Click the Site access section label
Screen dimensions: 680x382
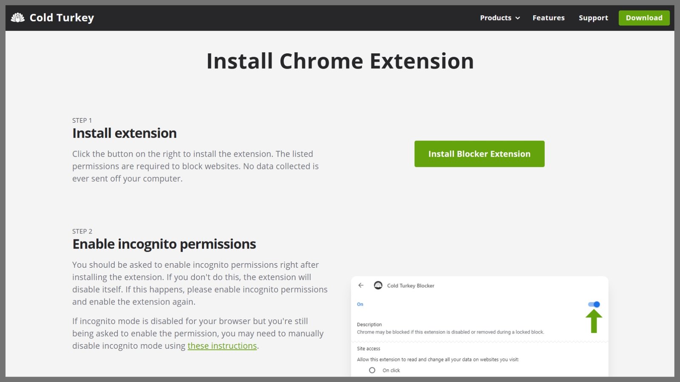pos(368,348)
